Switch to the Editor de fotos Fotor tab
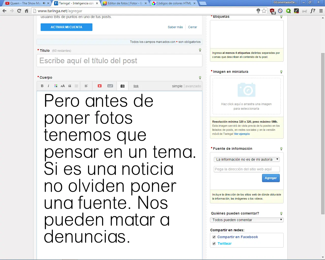Viewport: 325px width, 260px height. pos(125,3)
